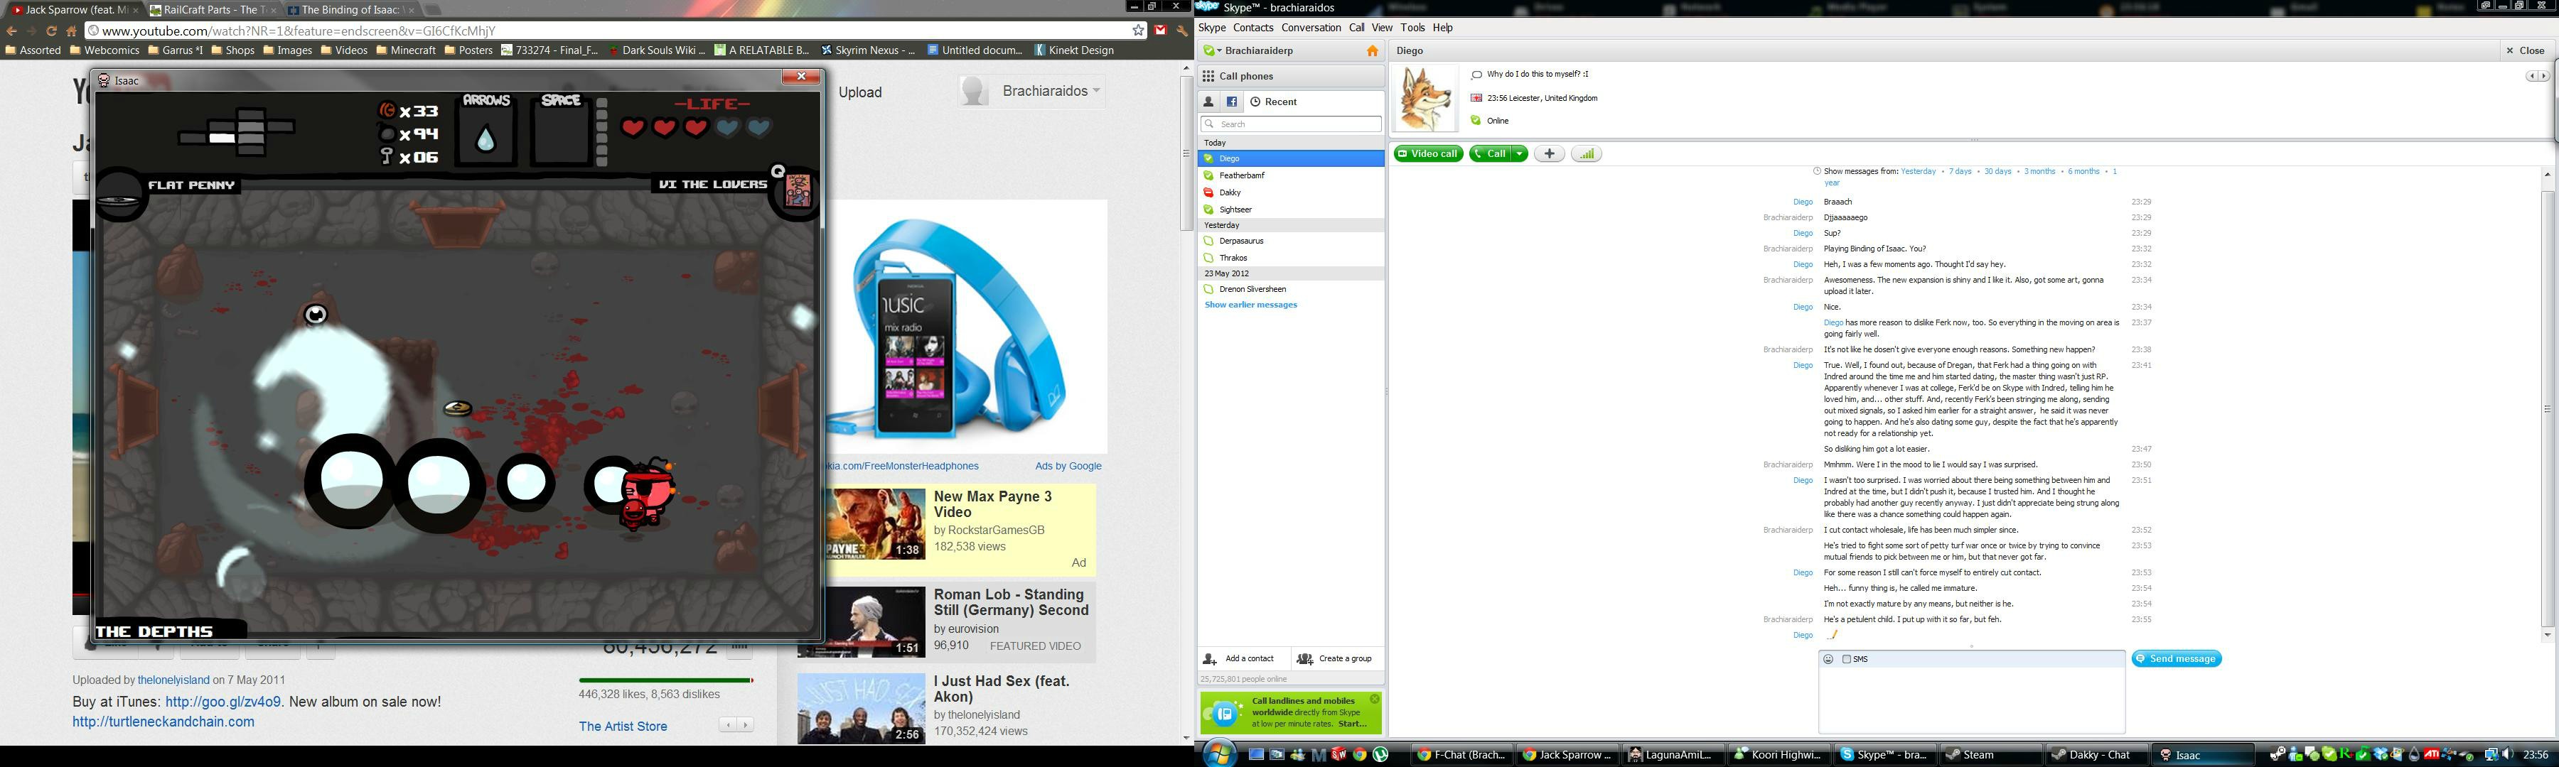Open the Videos bookmarks folder
This screenshot has height=767, width=2559.
[344, 50]
